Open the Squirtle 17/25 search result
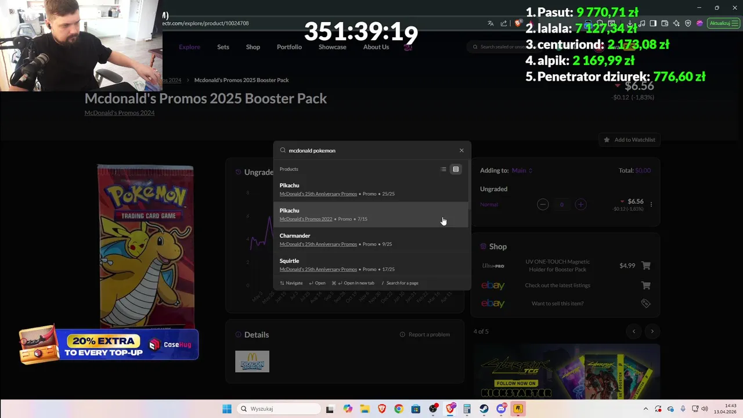The width and height of the screenshot is (743, 418). click(370, 265)
